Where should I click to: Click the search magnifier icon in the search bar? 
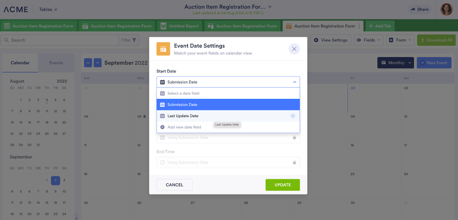click(7, 40)
